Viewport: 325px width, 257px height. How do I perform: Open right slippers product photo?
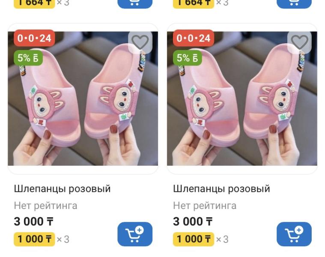242,99
